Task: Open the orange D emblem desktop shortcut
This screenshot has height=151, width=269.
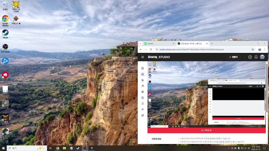Action: pos(16,20)
